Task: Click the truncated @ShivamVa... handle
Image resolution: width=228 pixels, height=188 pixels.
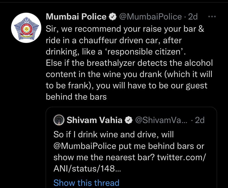Action: pyautogui.click(x=161, y=120)
